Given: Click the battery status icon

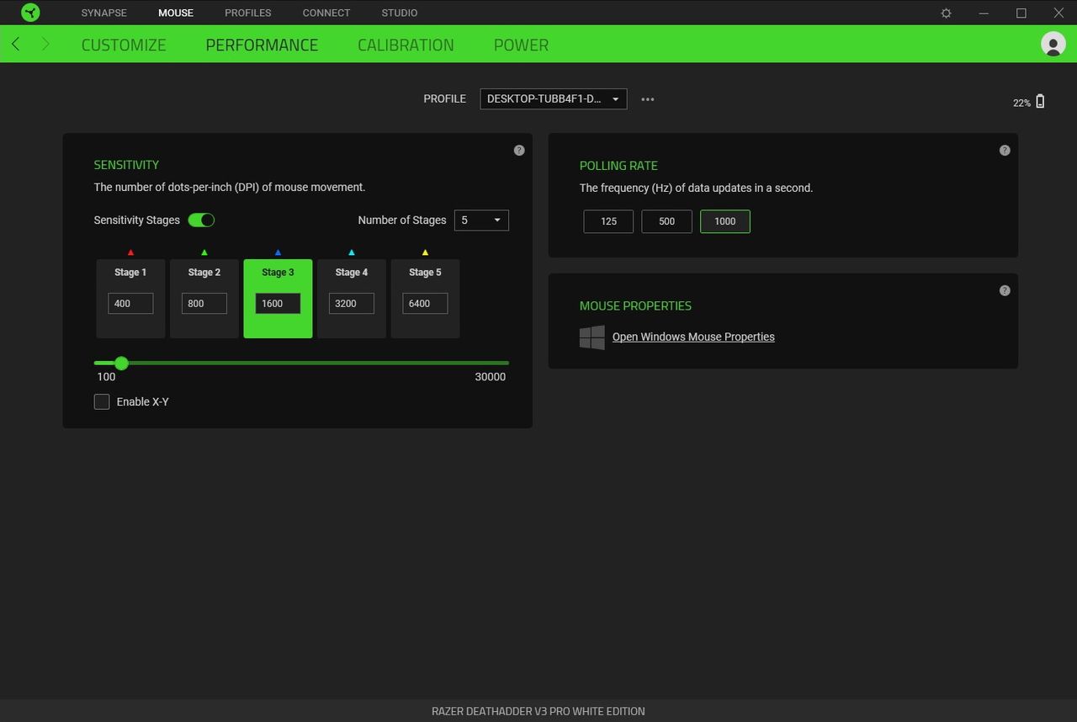Looking at the screenshot, I should coord(1040,102).
